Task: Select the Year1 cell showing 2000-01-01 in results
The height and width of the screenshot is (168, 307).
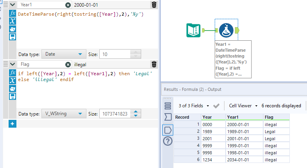Action: (244, 125)
